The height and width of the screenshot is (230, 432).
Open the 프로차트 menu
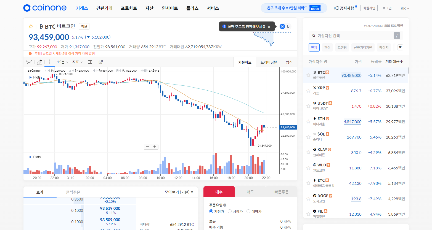coord(129,8)
